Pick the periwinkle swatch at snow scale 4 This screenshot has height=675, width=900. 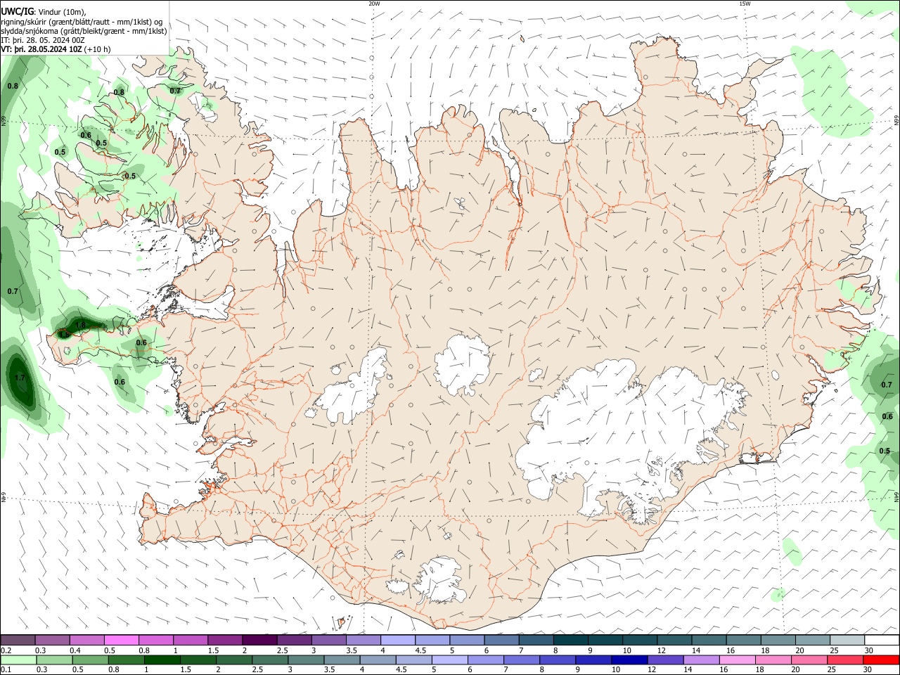398,641
